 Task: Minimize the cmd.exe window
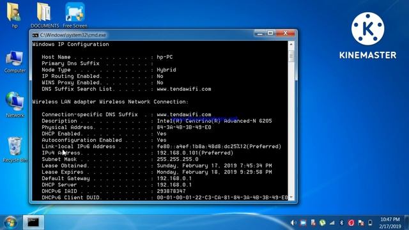(260, 34)
